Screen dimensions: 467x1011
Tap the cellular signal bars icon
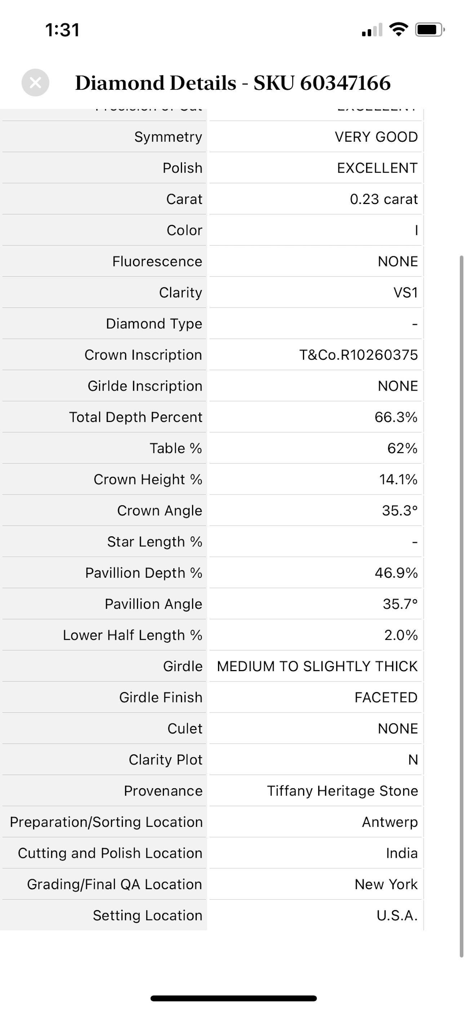[x=372, y=30]
